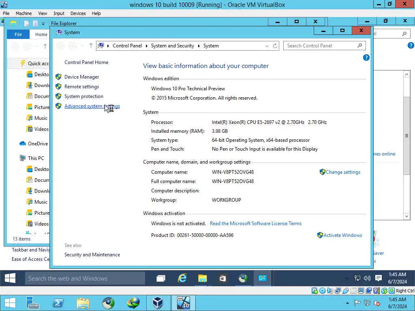Go to Control Panel Home
This screenshot has width=415, height=311.
coord(86,62)
